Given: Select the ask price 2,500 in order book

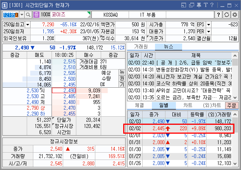Looking at the screenshot, I should (64, 79).
